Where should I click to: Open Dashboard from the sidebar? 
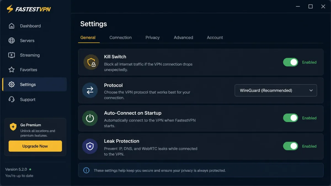click(34, 26)
